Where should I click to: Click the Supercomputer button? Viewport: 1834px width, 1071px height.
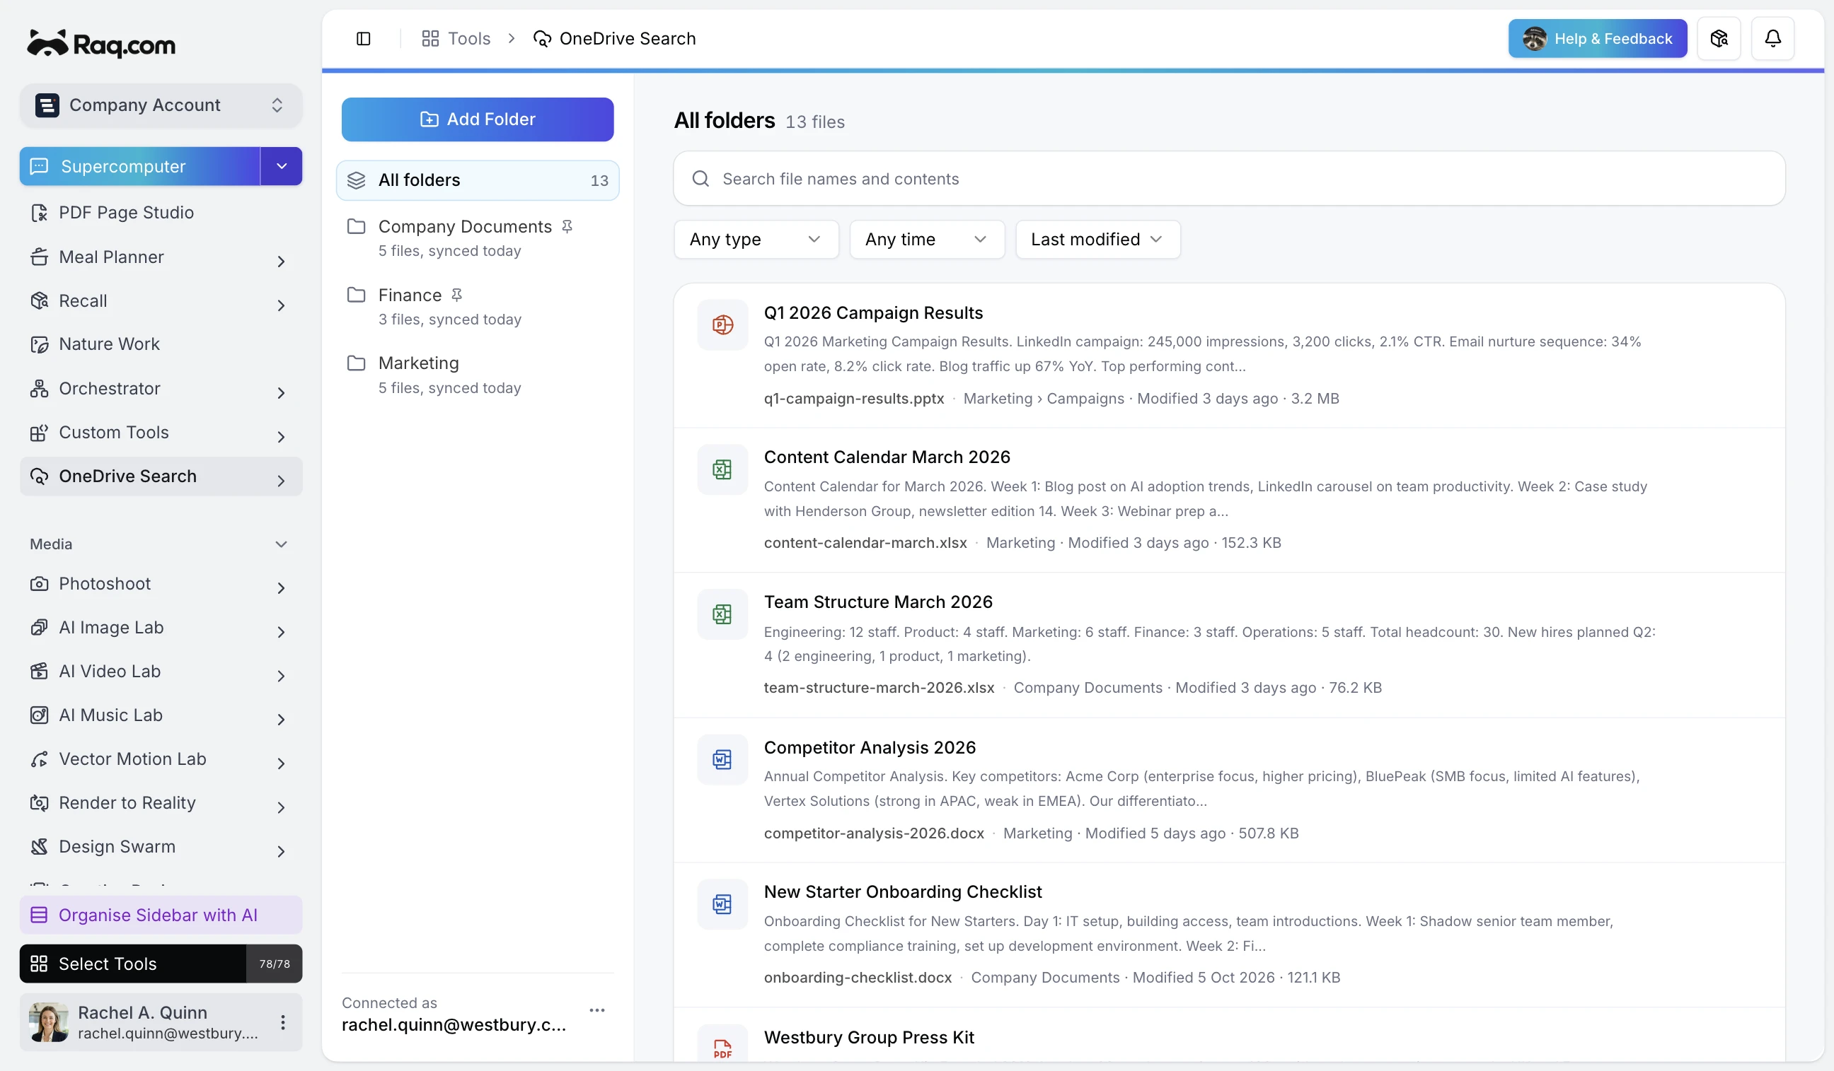139,166
